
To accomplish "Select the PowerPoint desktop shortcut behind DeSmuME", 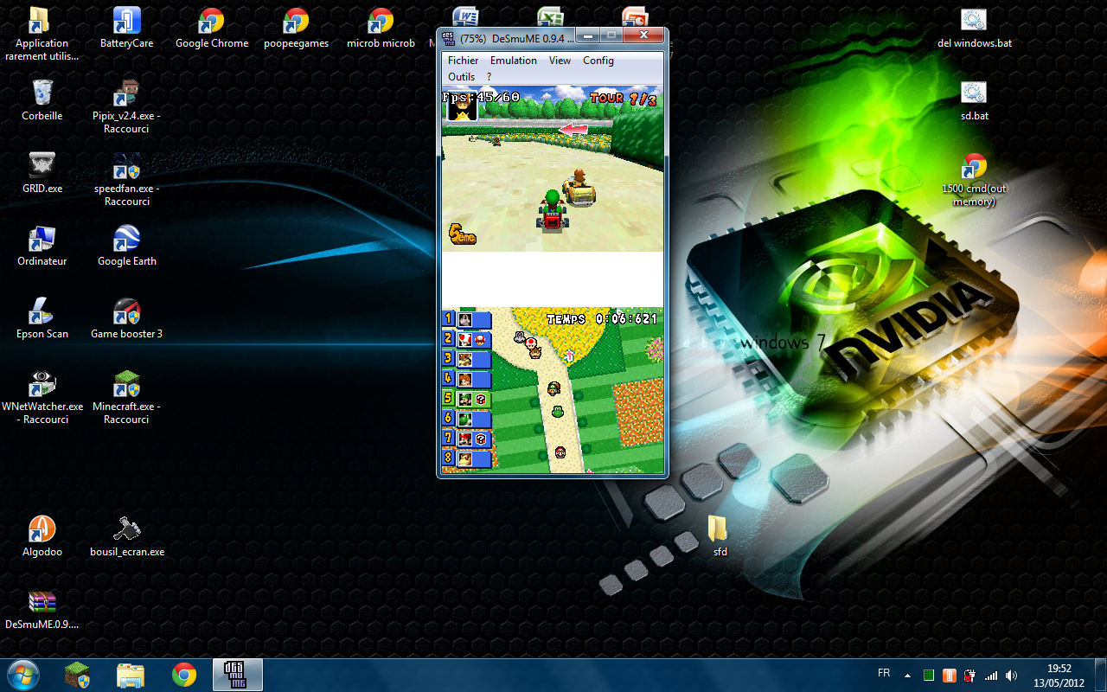I will pos(636,17).
